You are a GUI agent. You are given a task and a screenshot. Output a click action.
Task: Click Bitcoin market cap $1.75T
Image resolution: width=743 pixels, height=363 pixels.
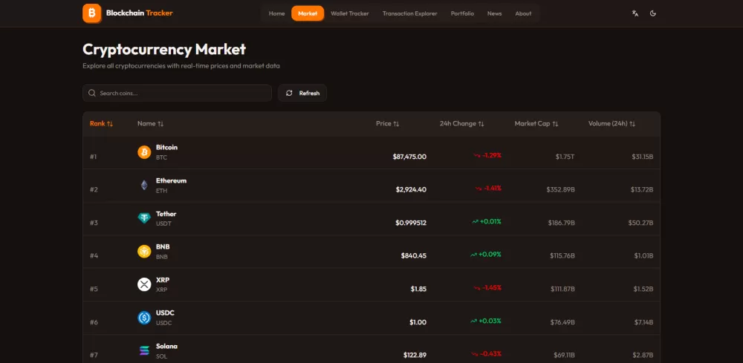565,156
